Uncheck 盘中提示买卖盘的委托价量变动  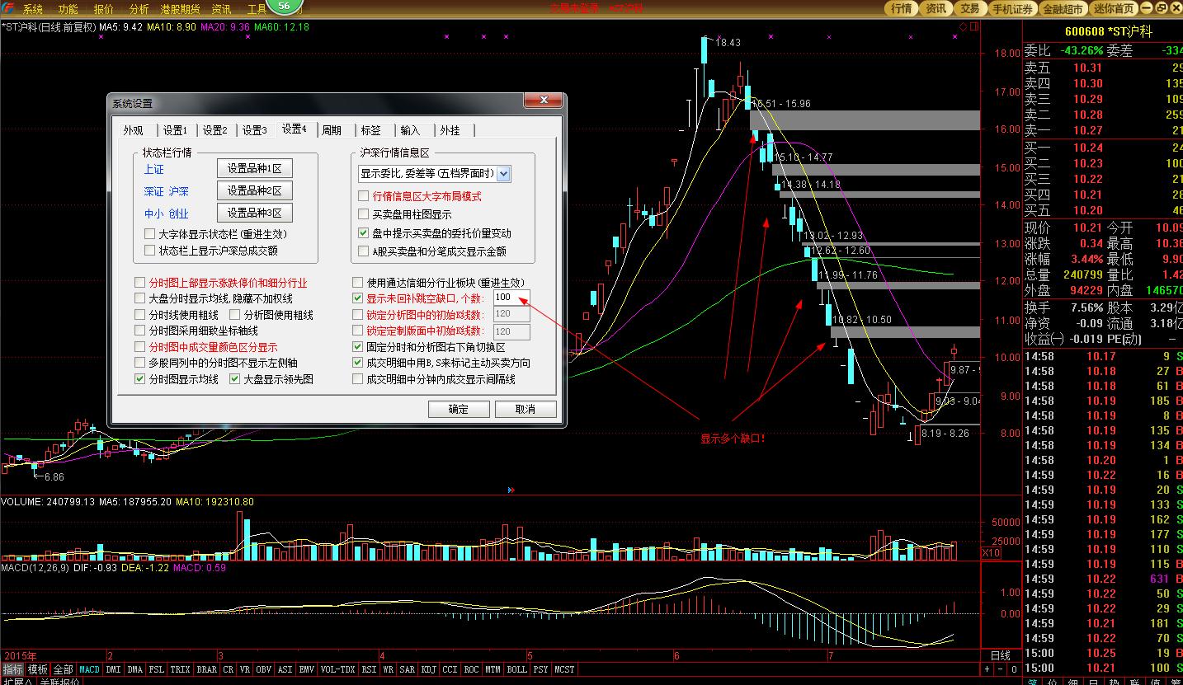click(363, 233)
